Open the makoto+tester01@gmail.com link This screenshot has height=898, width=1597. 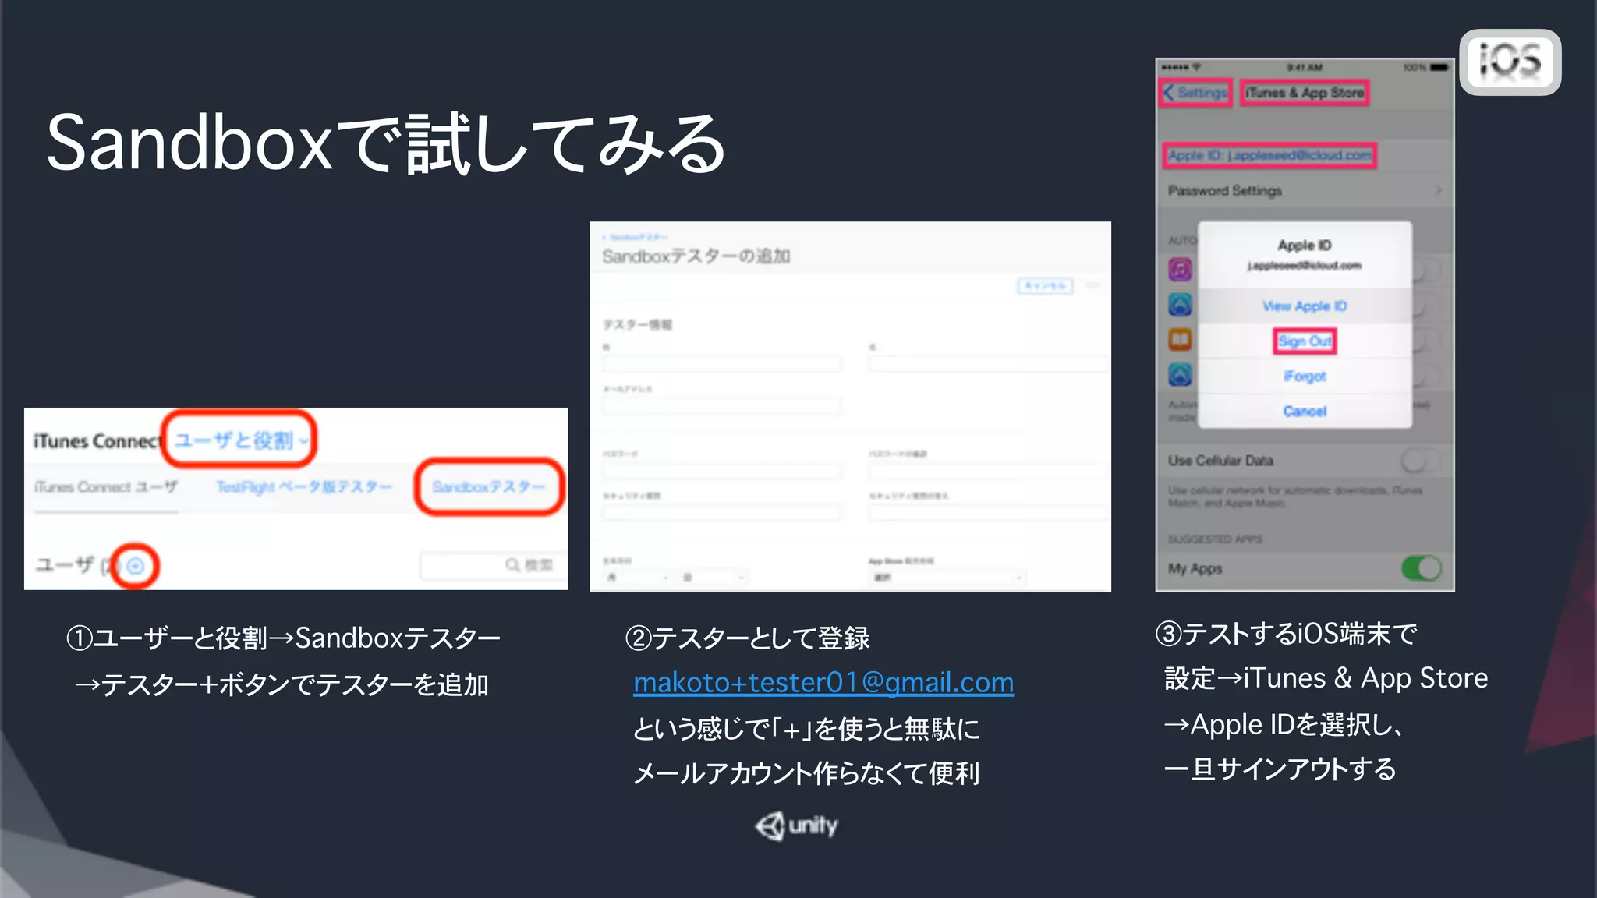(x=823, y=682)
